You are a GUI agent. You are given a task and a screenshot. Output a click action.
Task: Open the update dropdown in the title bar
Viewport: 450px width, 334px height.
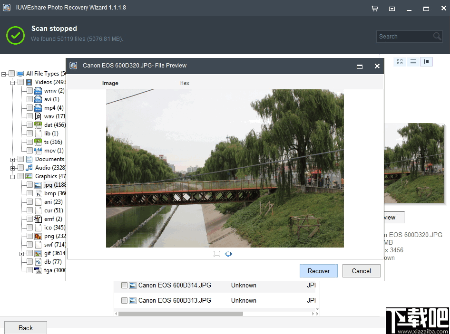(392, 8)
